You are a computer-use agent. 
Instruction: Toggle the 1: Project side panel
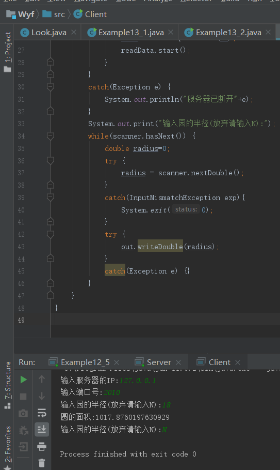[7, 52]
